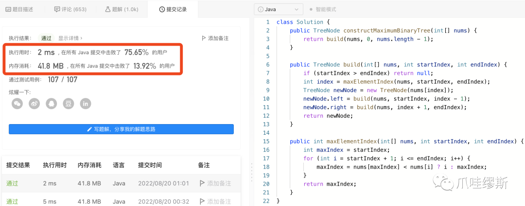Click the 添加备注 flag icon near results
Viewport: 525px width, 206px height.
point(204,38)
